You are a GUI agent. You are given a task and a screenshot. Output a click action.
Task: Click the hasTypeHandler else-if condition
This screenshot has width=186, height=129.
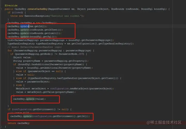(x=67, y=78)
